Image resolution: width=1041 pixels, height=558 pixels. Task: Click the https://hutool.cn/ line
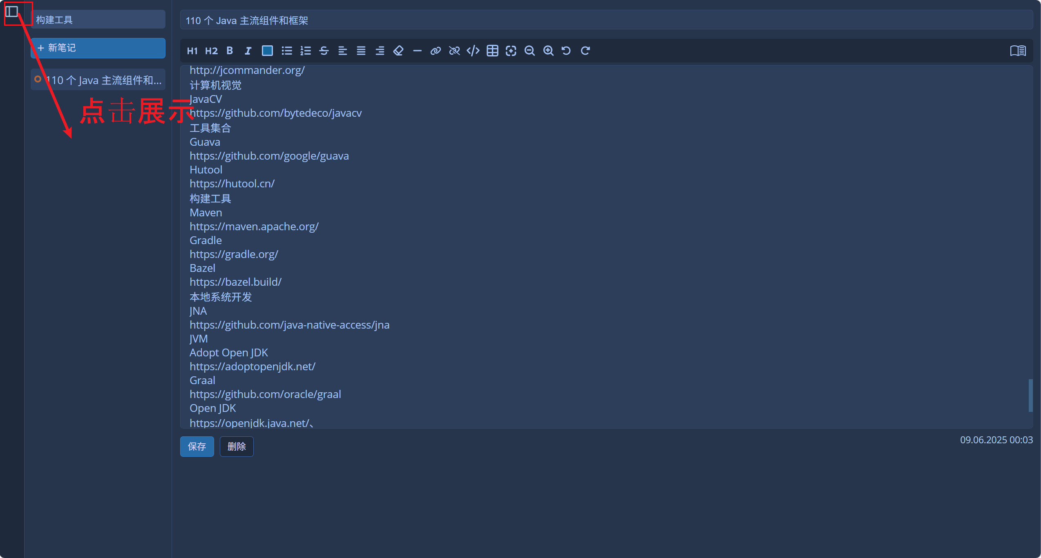point(232,184)
